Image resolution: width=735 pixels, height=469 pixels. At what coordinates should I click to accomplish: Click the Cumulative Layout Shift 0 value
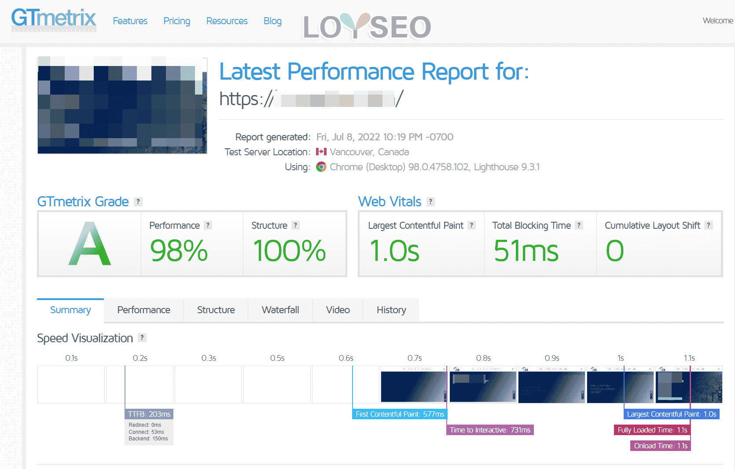[x=615, y=251]
